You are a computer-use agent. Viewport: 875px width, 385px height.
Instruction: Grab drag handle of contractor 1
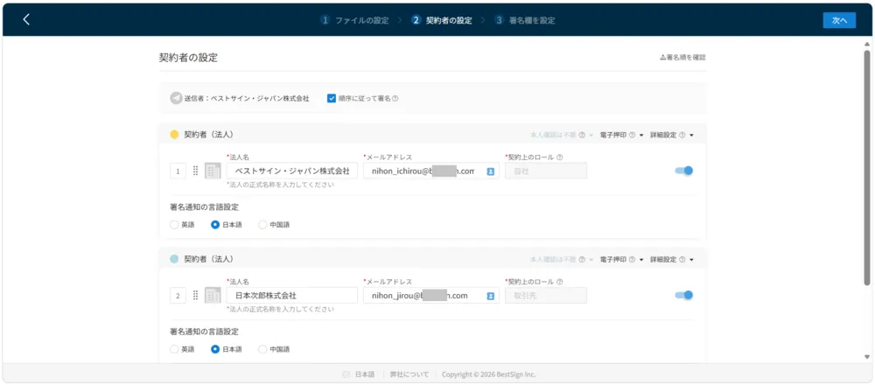(x=195, y=171)
